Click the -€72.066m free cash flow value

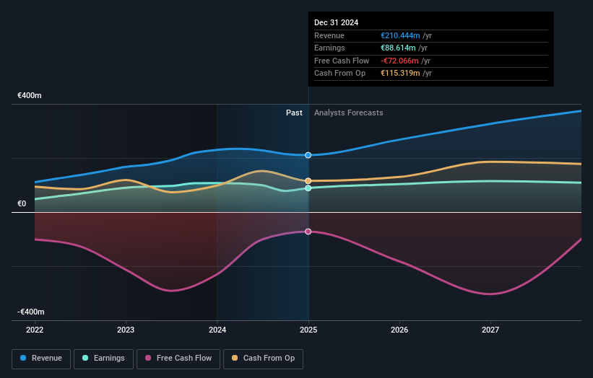(399, 61)
